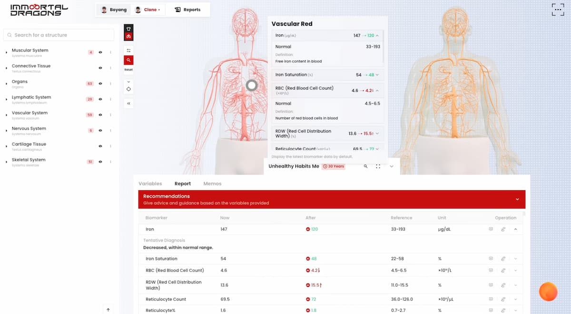The height and width of the screenshot is (314, 571).
Task: Click the red magnifier search tool
Action: click(x=128, y=60)
